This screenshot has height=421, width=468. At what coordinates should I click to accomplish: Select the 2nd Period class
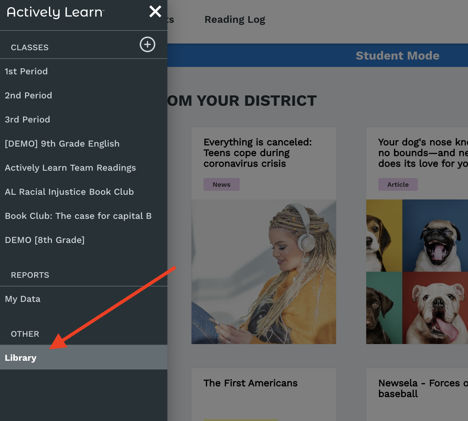coord(28,95)
